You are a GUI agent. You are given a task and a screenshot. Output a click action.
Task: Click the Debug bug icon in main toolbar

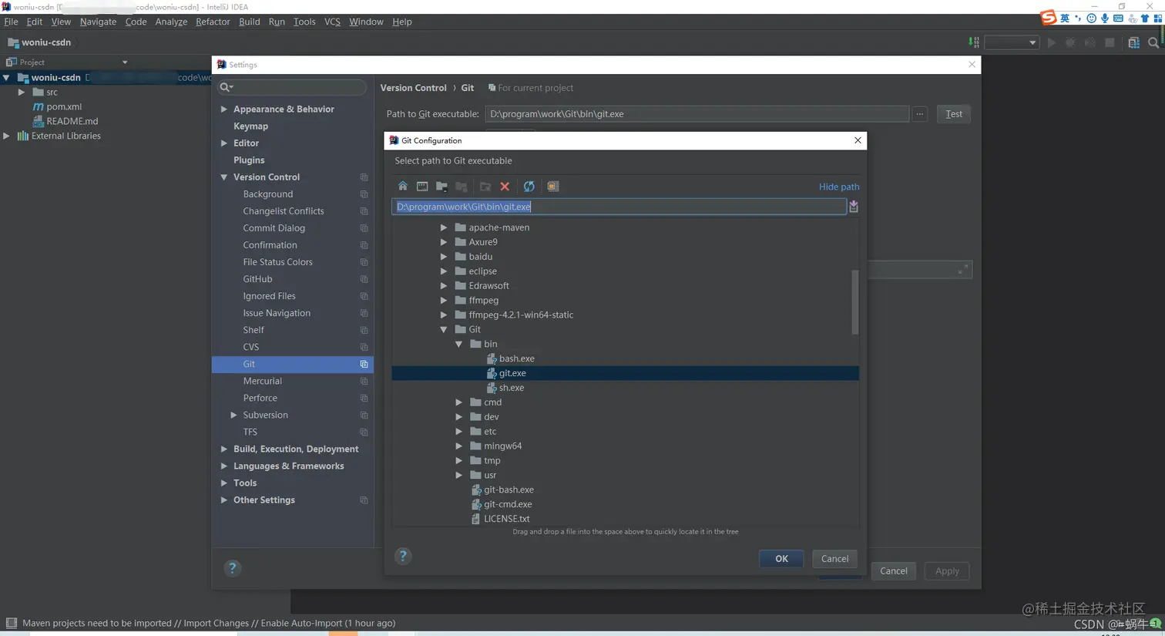(x=1070, y=42)
